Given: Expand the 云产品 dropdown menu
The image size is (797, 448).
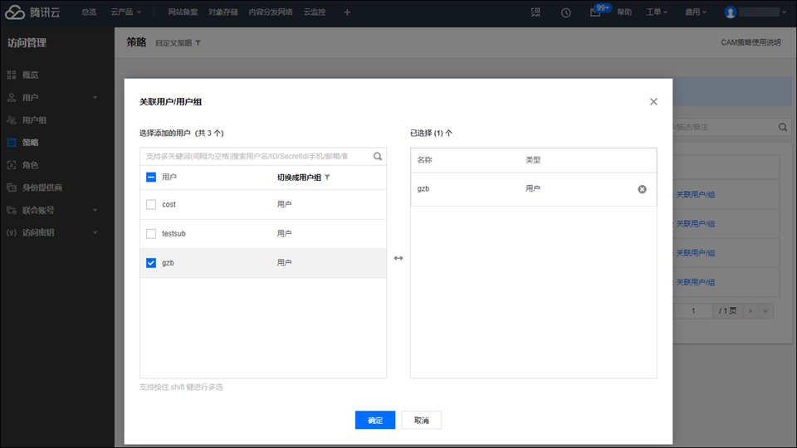Looking at the screenshot, I should pyautogui.click(x=126, y=12).
